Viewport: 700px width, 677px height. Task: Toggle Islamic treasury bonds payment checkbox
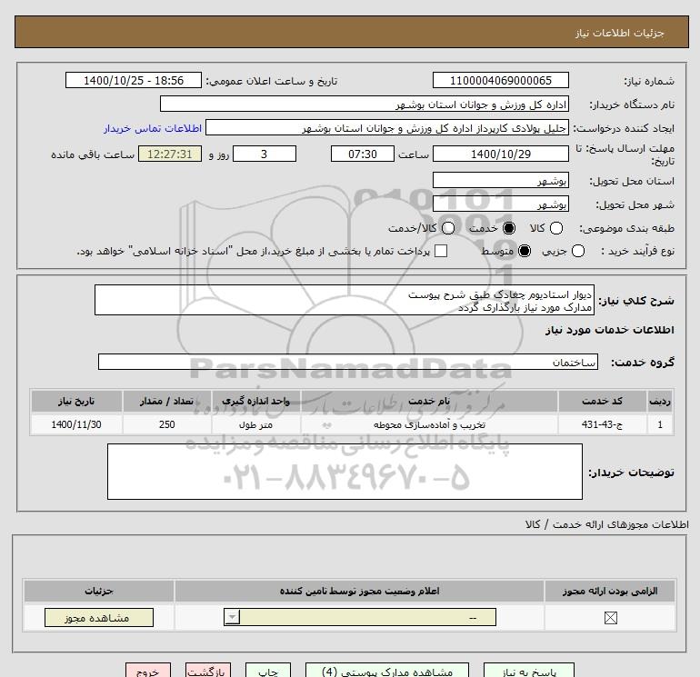441,251
